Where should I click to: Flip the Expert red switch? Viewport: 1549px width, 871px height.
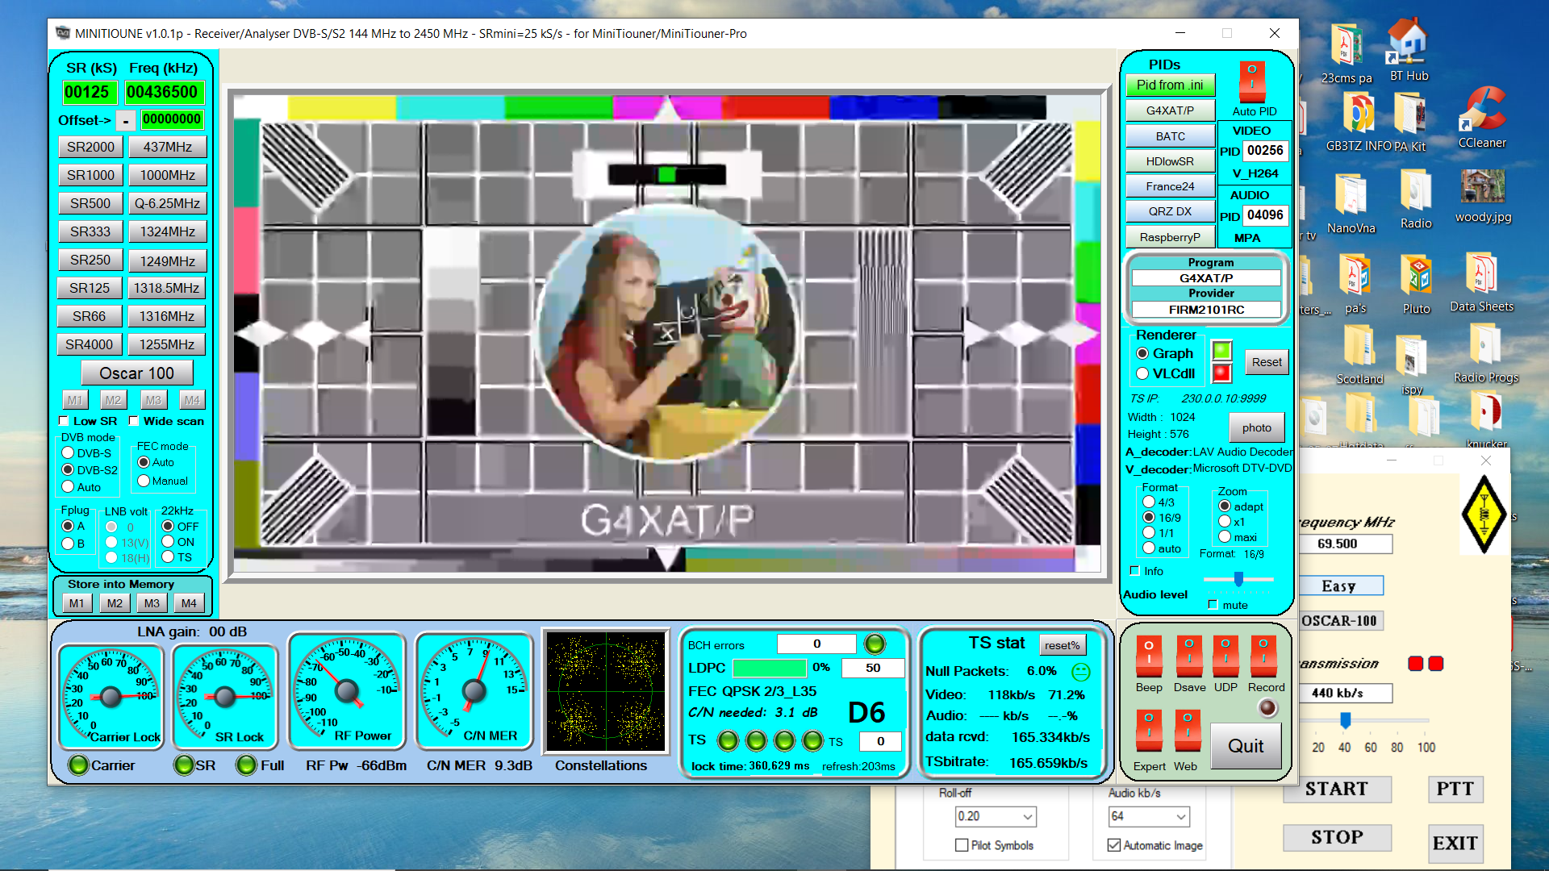point(1149,731)
